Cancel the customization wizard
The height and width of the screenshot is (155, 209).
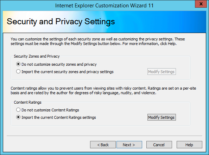(x=159, y=144)
